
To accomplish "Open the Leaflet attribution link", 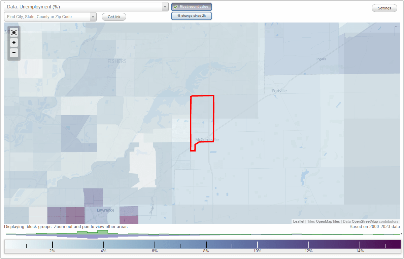I will (x=299, y=221).
